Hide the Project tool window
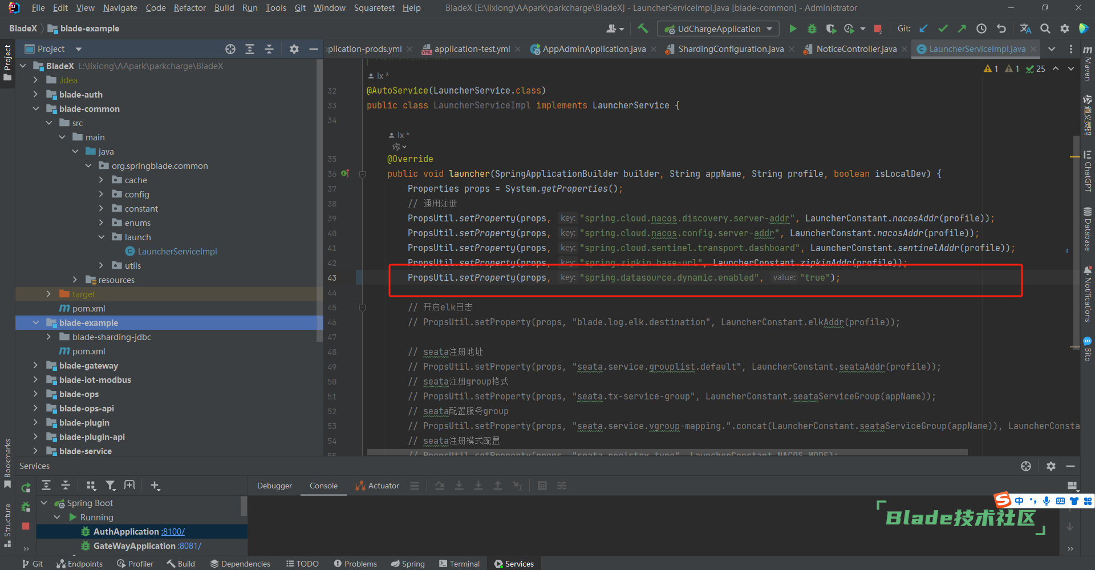This screenshot has width=1095, height=570. click(313, 49)
